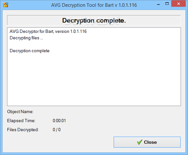188x155 pixels.
Task: Select the AVG Decryptor version line in log
Action: (48, 32)
